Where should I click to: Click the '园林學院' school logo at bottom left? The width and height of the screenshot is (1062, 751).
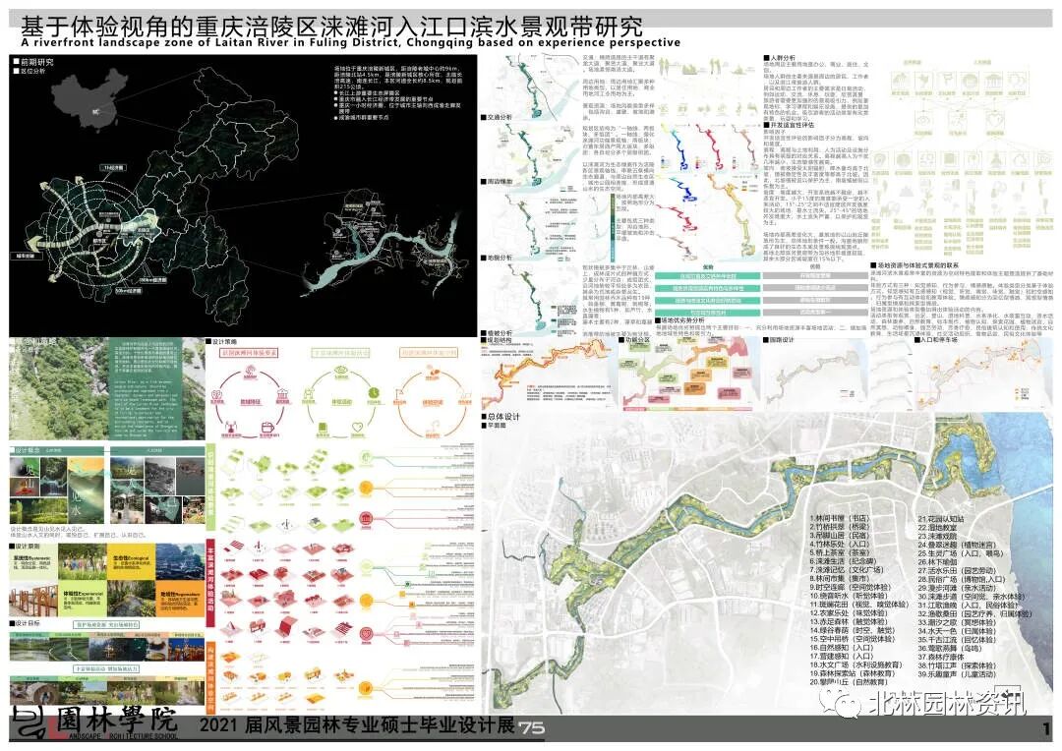[95, 723]
